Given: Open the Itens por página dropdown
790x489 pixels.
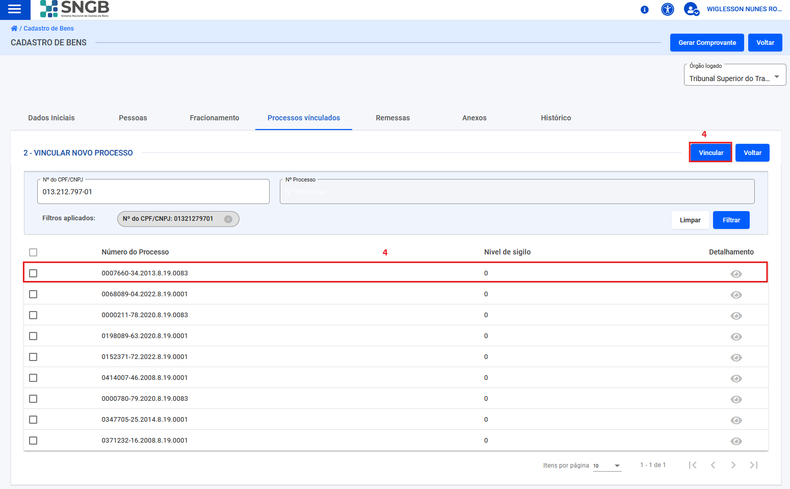Looking at the screenshot, I should 607,466.
